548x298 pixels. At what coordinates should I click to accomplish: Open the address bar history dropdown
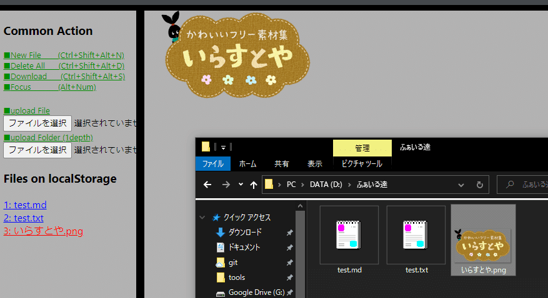point(461,185)
